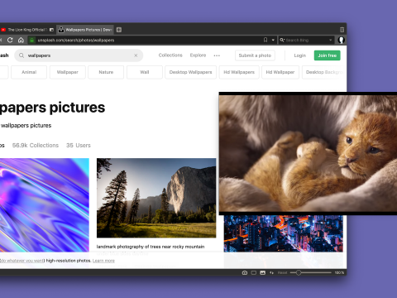
Task: Click Reset zoom in status bar
Action: pyautogui.click(x=282, y=272)
